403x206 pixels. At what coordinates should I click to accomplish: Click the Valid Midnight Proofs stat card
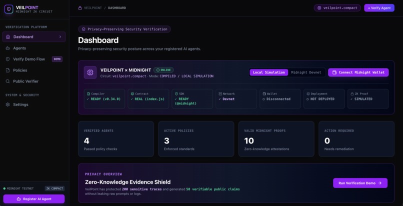pos(276,139)
